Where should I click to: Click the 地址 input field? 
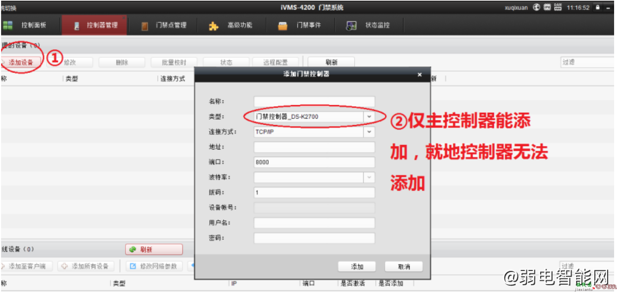tap(314, 147)
